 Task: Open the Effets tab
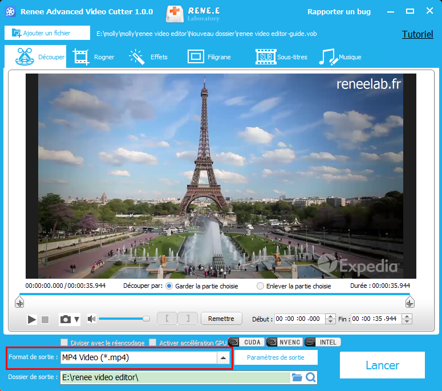click(148, 57)
